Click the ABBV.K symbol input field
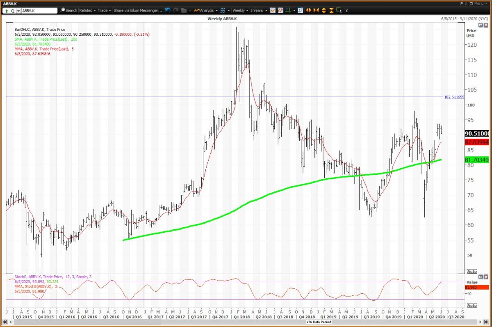492x327 pixels. click(39, 10)
